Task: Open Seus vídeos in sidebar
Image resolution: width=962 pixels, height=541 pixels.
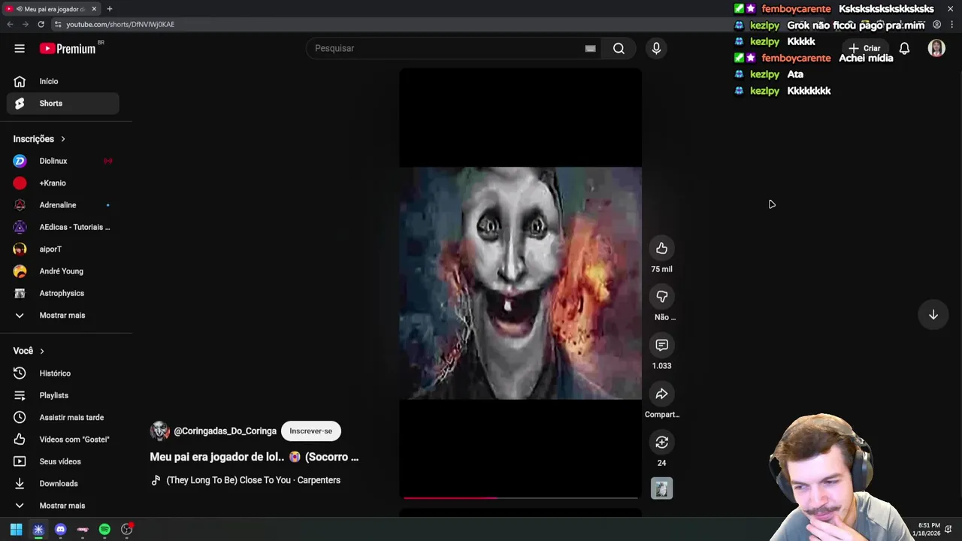Action: coord(63,461)
